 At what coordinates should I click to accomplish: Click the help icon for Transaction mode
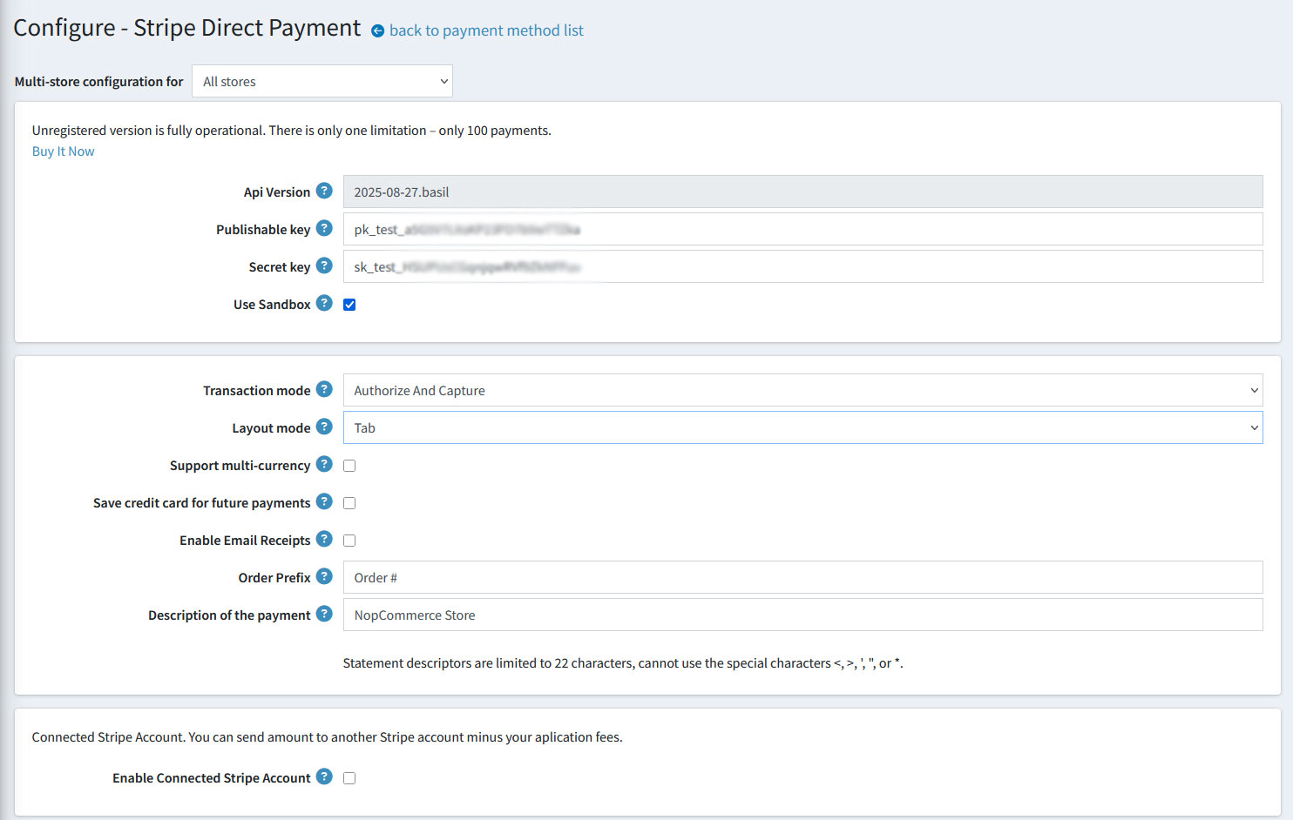(x=324, y=389)
